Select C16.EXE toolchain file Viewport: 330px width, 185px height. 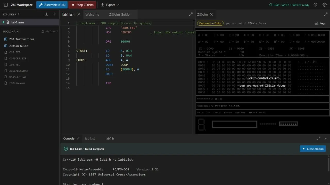coord(15,52)
